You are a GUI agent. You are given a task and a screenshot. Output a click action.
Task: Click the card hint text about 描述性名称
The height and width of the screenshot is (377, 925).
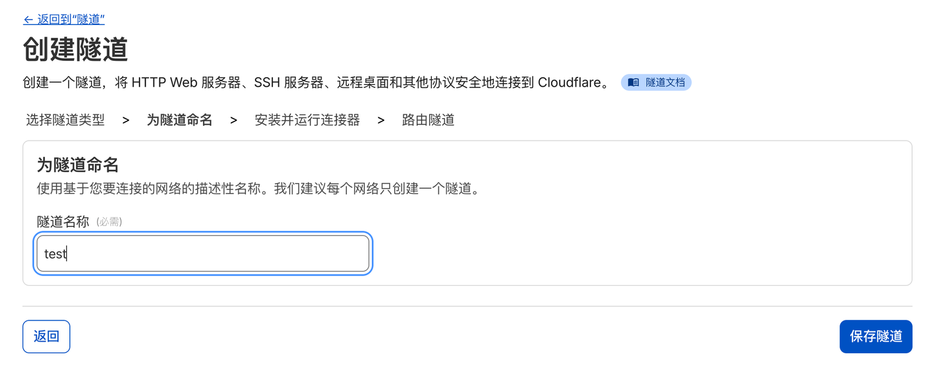pyautogui.click(x=258, y=189)
